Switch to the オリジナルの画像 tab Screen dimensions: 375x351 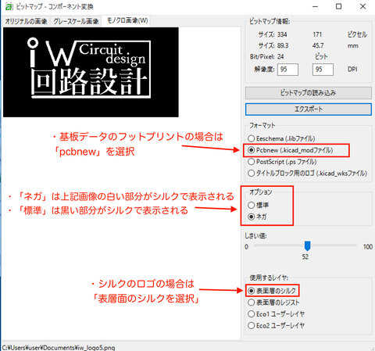tap(26, 21)
